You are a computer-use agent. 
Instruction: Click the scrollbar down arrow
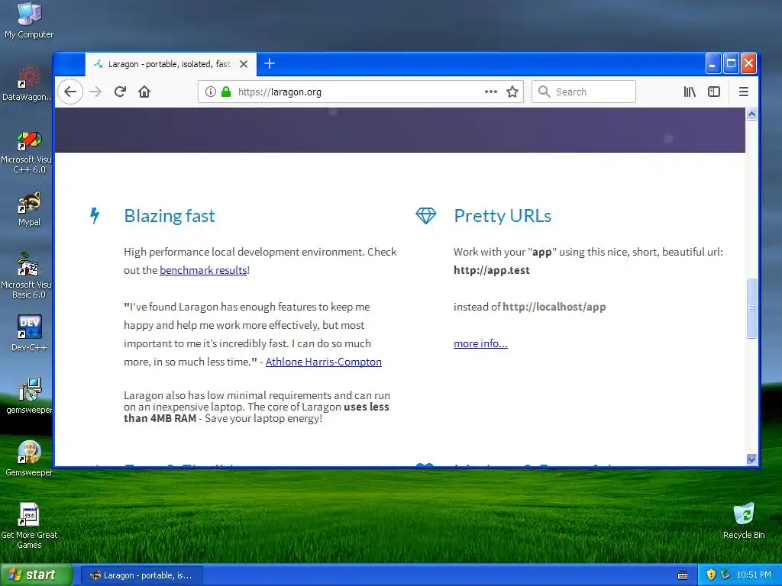pyautogui.click(x=751, y=459)
